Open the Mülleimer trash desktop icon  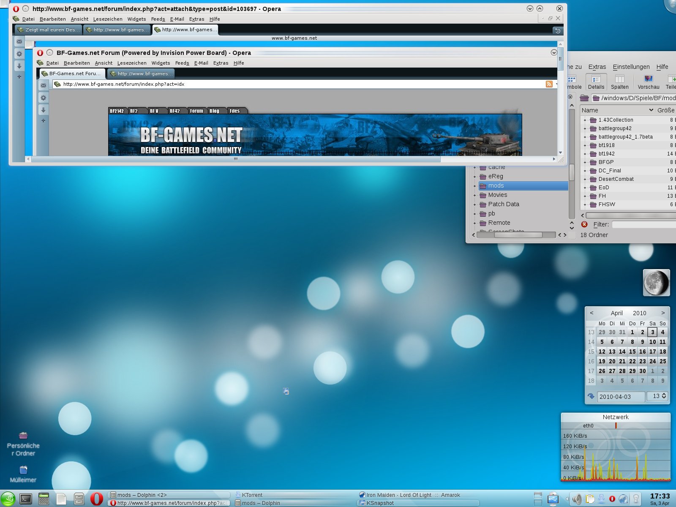click(23, 474)
